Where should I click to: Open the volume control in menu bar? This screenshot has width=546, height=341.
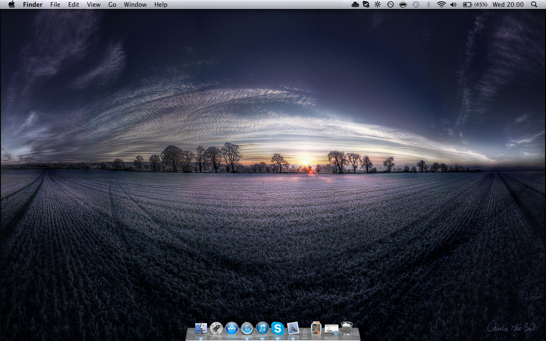click(x=453, y=4)
